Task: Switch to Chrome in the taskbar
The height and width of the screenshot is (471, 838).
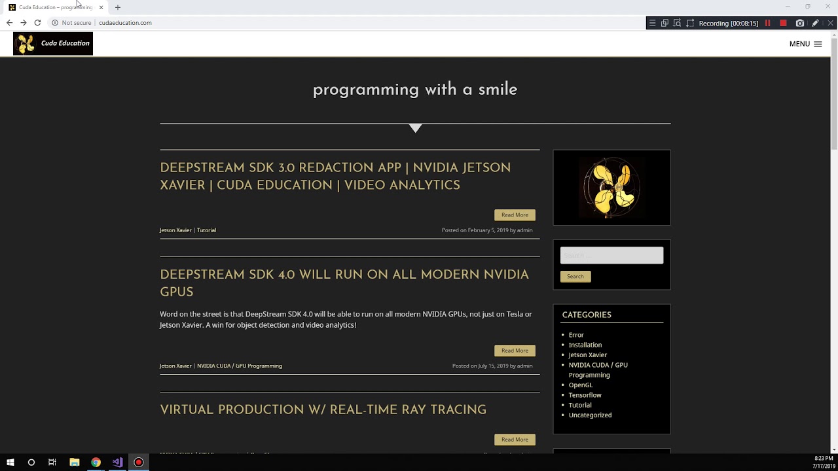Action: pyautogui.click(x=96, y=462)
